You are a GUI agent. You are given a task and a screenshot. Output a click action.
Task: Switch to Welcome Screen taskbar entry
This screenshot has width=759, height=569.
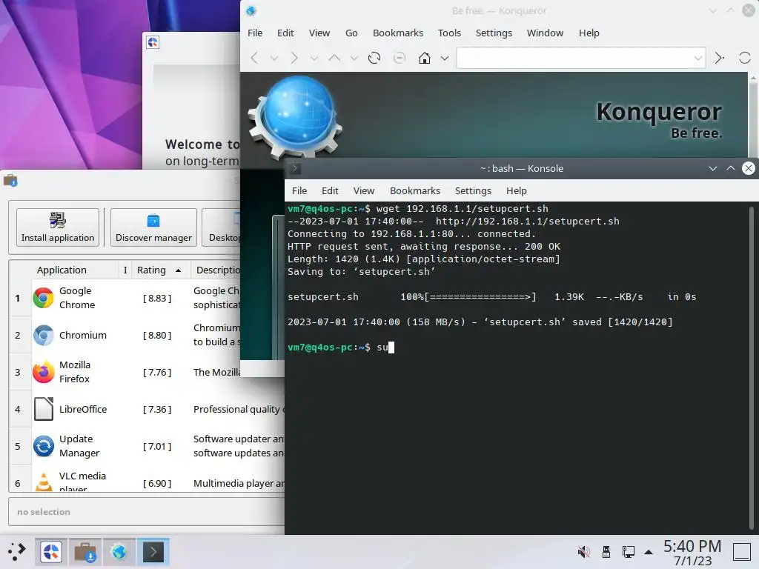click(51, 552)
